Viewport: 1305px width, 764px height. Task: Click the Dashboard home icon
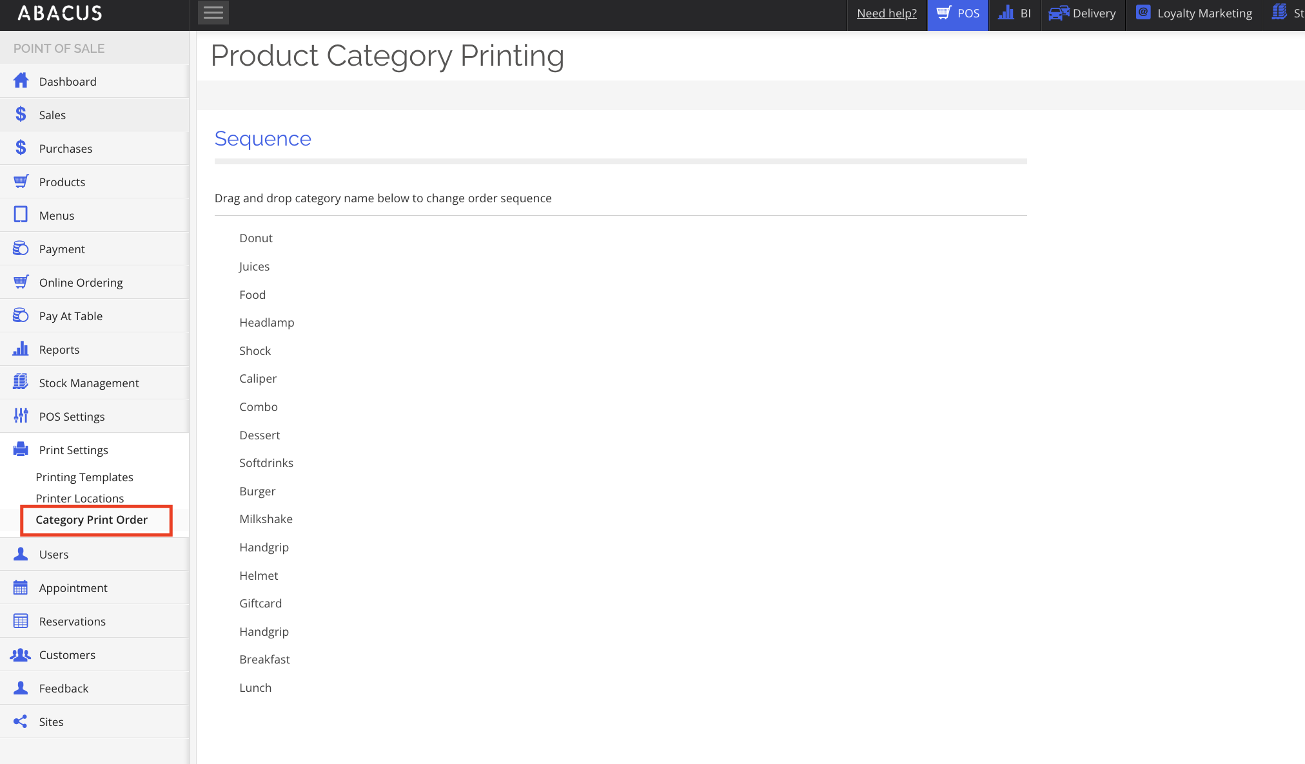(x=21, y=81)
